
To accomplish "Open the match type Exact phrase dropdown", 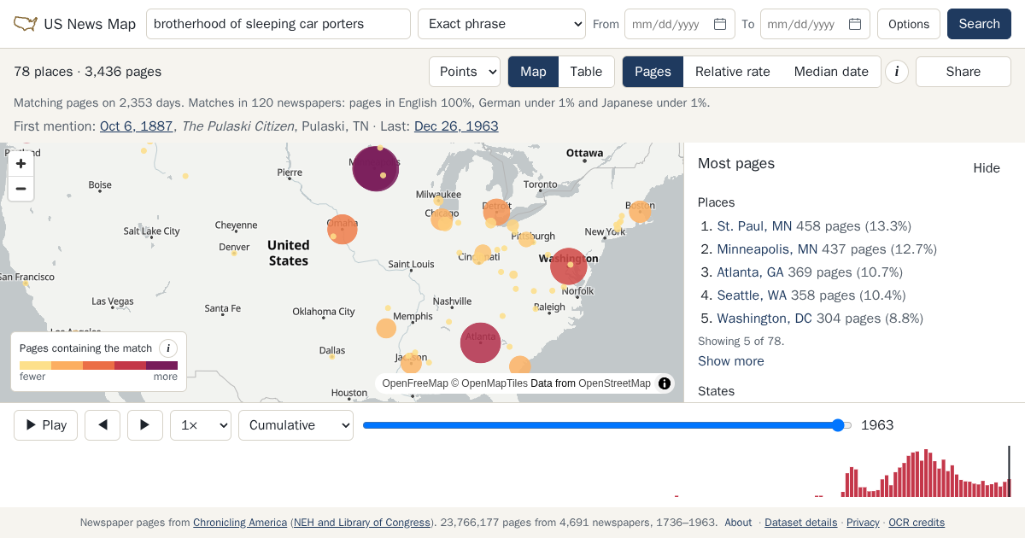I will (x=501, y=24).
